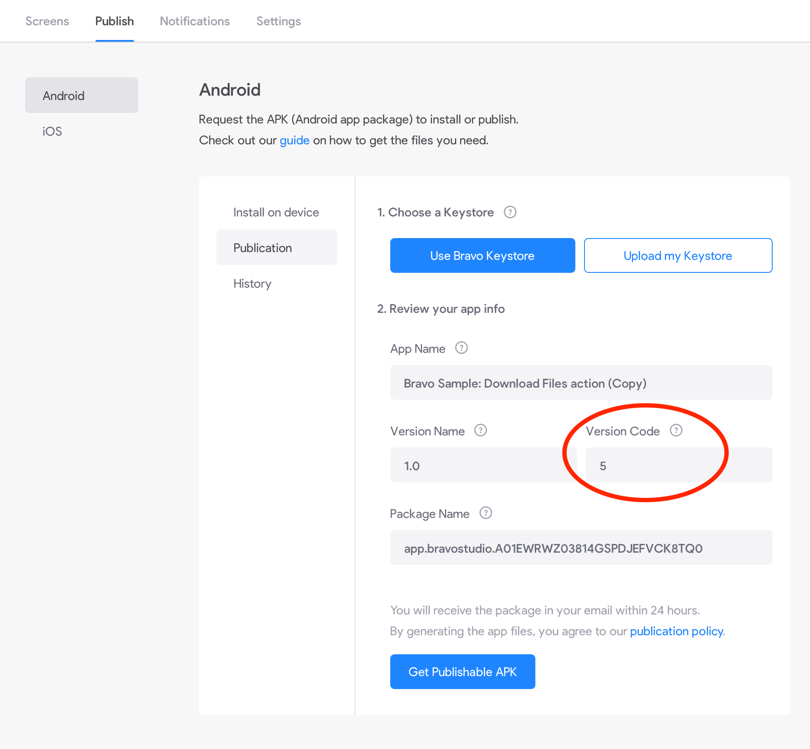The image size is (810, 749).
Task: Open the publication policy link
Action: [x=677, y=631]
